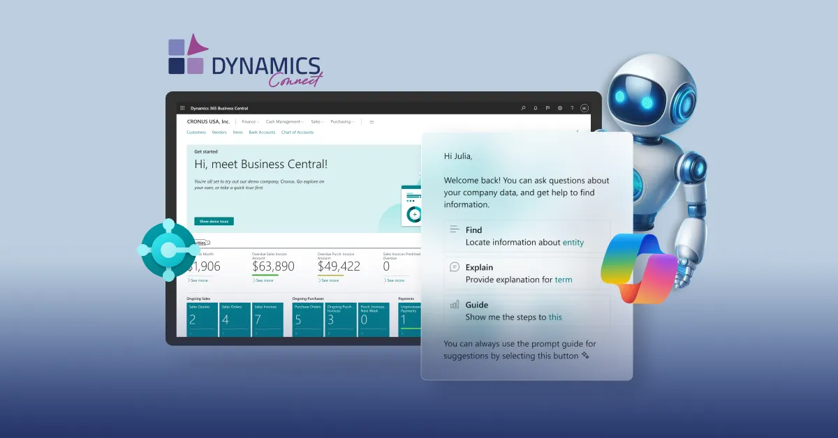Viewport: 838px width, 438px height.
Task: Open the Vendors link
Action: [x=219, y=132]
